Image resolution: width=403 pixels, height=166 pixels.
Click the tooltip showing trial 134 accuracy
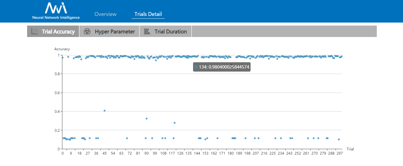pyautogui.click(x=222, y=67)
